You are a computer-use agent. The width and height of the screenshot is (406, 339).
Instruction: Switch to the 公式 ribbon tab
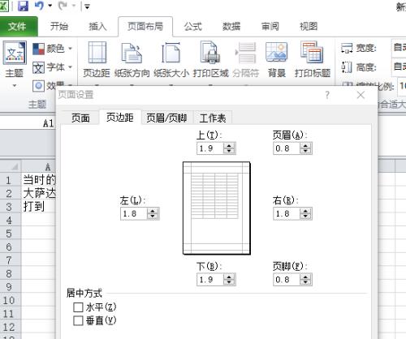pos(192,26)
